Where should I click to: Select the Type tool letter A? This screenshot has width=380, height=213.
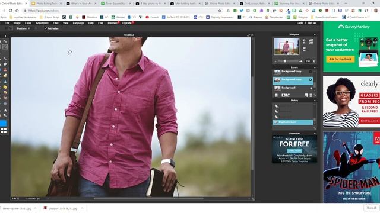coord(5,110)
